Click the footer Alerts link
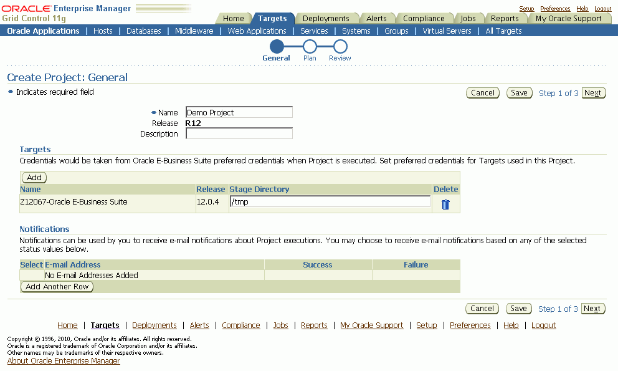The height and width of the screenshot is (371, 618). pos(199,325)
